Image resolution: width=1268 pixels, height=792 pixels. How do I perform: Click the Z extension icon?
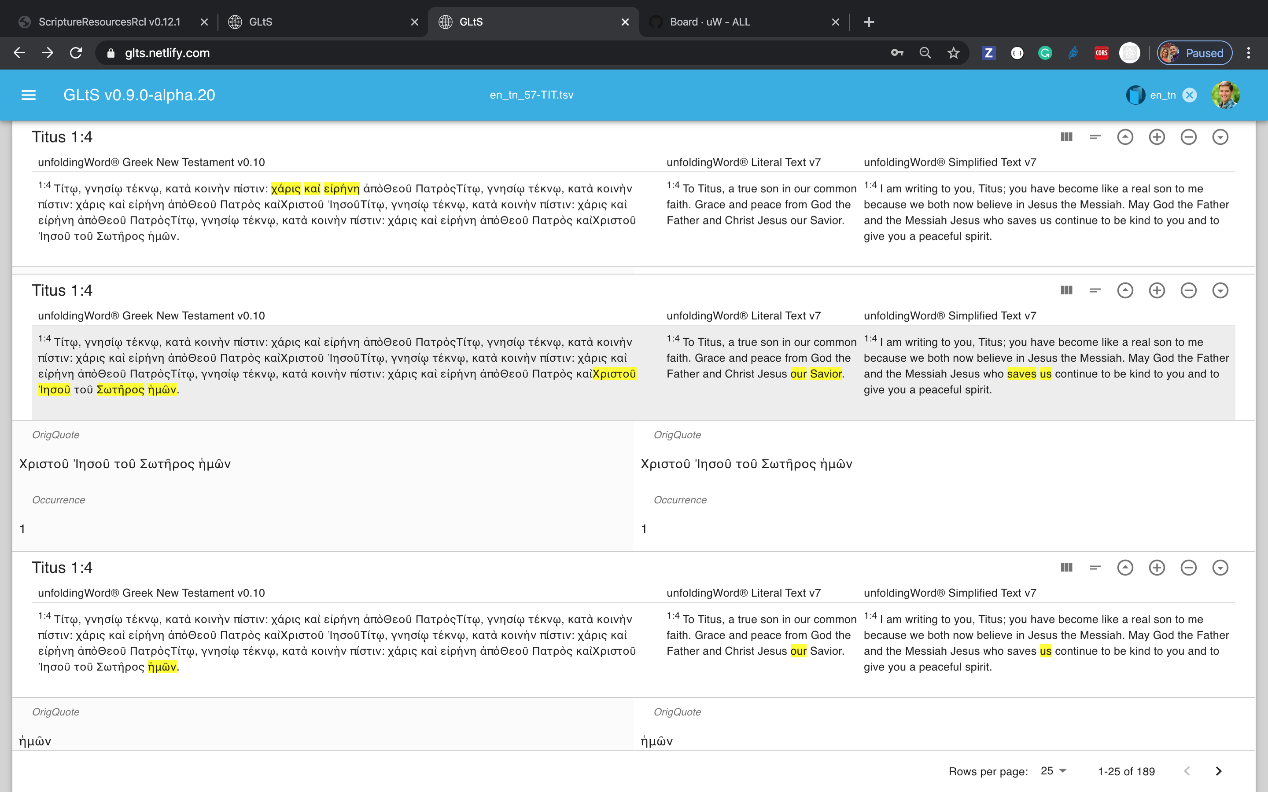pos(989,53)
